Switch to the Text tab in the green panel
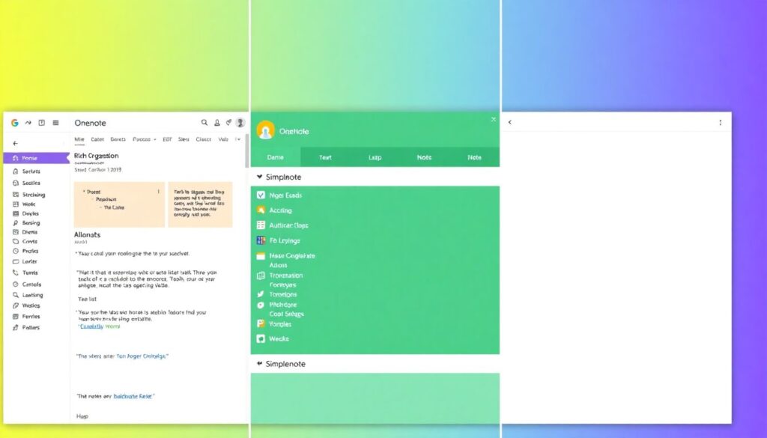This screenshot has height=438, width=767. point(325,157)
